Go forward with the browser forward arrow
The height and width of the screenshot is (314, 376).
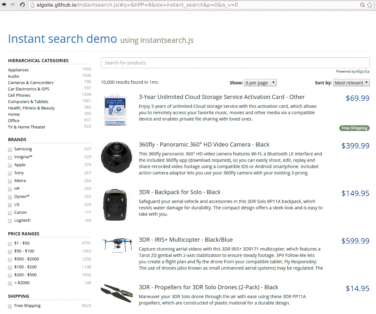tap(13, 4)
